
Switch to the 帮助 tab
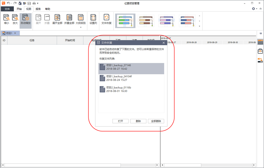tap(48, 9)
